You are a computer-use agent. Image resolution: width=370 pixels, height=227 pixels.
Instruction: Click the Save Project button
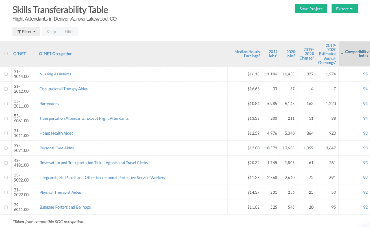[311, 9]
